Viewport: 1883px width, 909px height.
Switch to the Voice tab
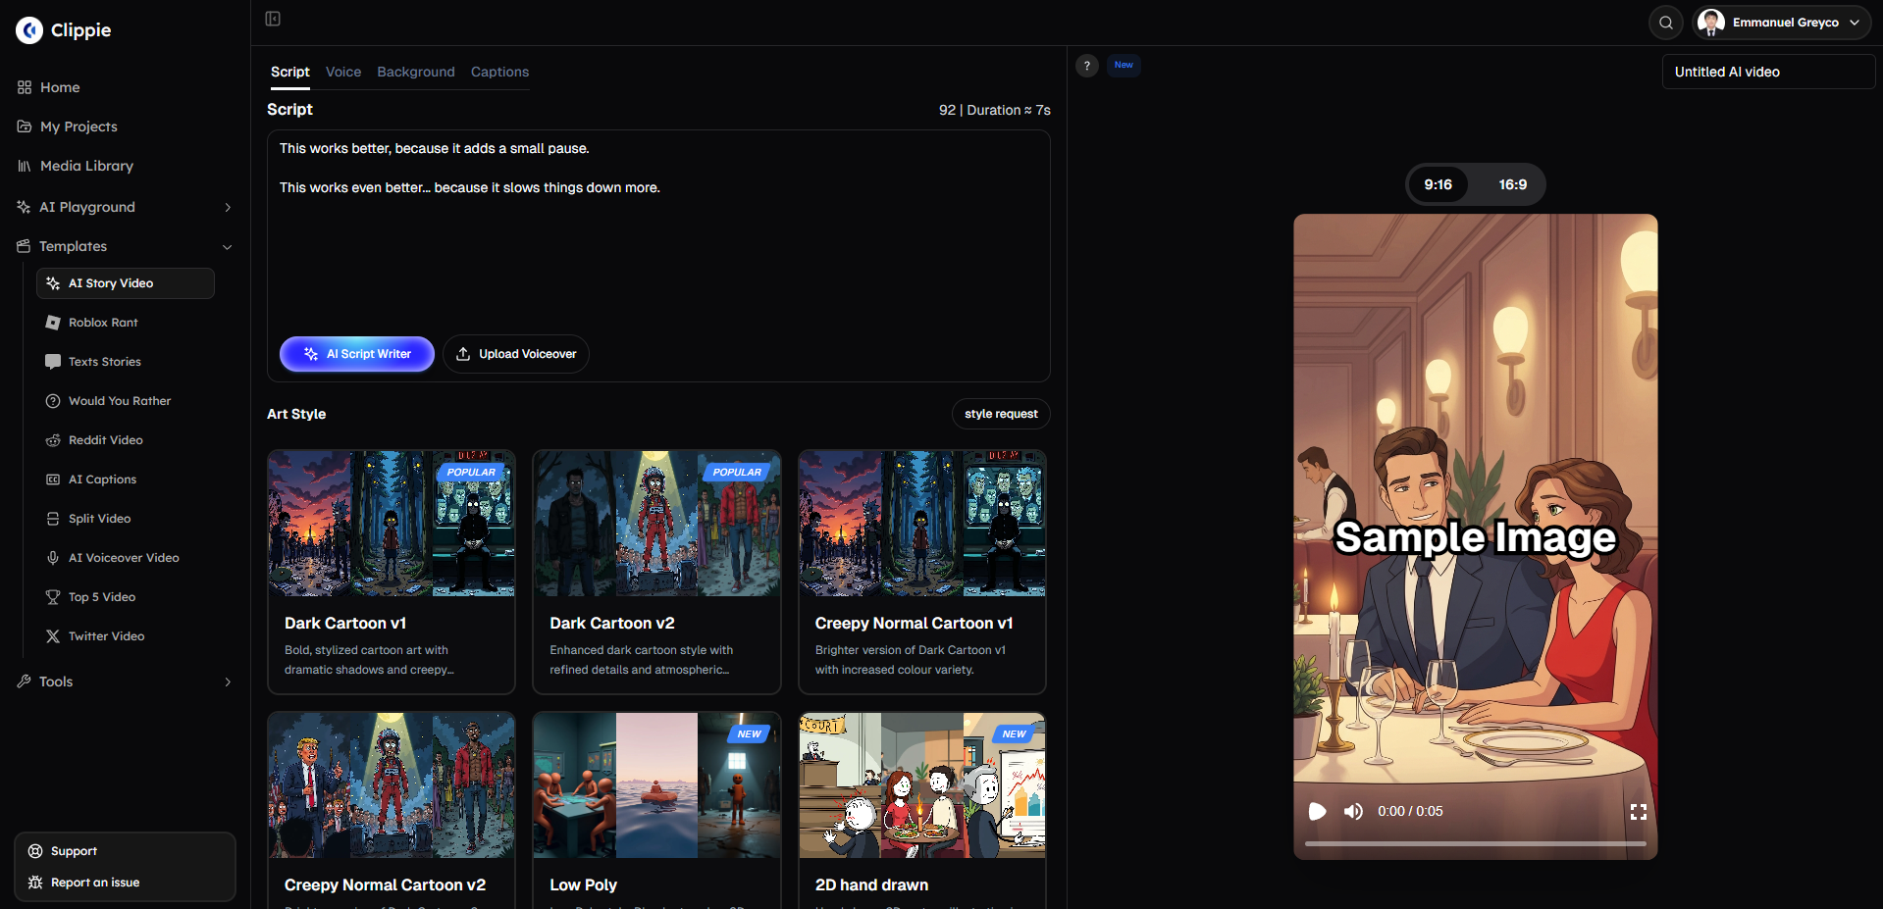pos(343,72)
